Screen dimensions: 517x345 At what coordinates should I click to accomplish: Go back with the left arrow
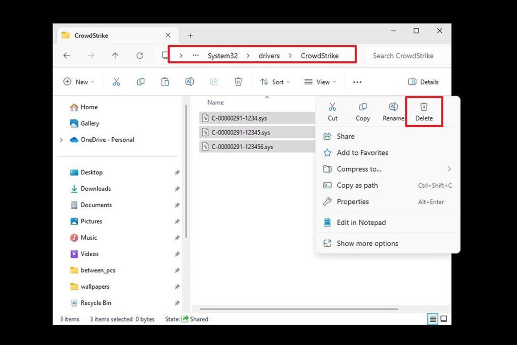coord(67,56)
